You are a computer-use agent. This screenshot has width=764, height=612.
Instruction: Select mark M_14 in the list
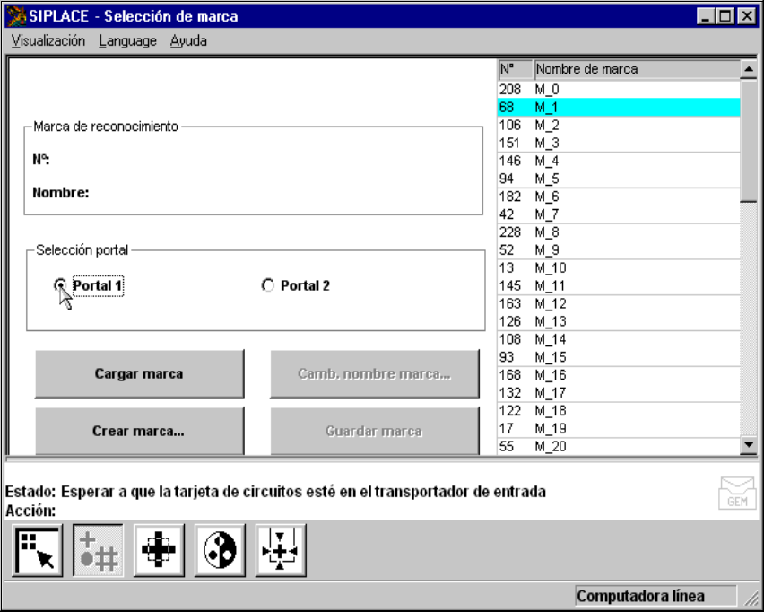click(619, 339)
